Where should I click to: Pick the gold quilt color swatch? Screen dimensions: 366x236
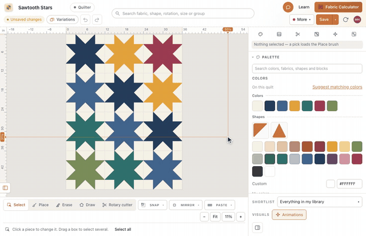pyautogui.click(x=295, y=106)
